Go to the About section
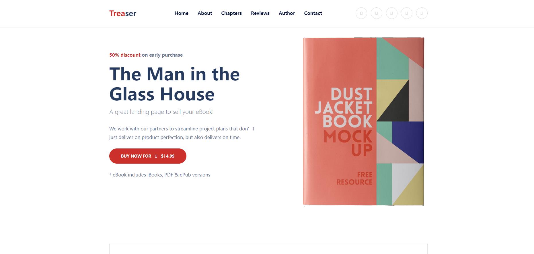 coord(205,13)
